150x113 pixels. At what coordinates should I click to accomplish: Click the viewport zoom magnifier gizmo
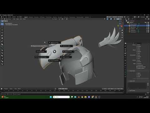(x=122, y=30)
